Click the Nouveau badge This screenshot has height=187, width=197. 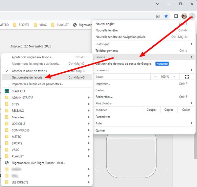(x=162, y=64)
